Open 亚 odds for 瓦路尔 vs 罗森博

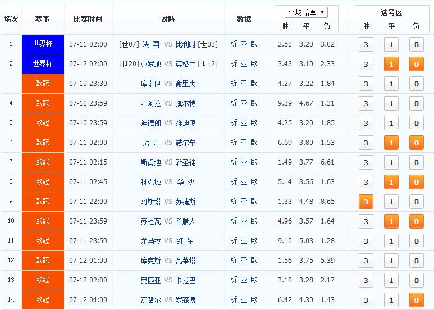click(x=244, y=299)
